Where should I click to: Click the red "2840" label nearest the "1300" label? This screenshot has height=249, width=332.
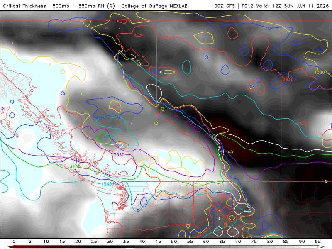pyautogui.click(x=288, y=79)
